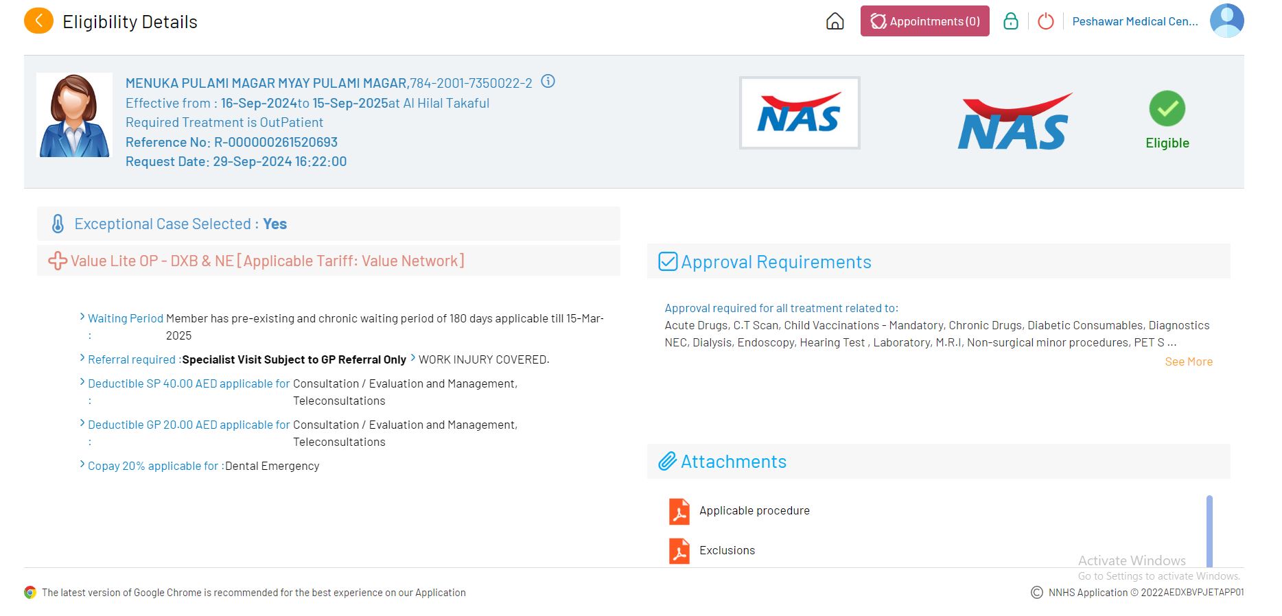Click the large NAS logo without a border
Viewport: 1282px width, 616px height.
(x=1014, y=121)
